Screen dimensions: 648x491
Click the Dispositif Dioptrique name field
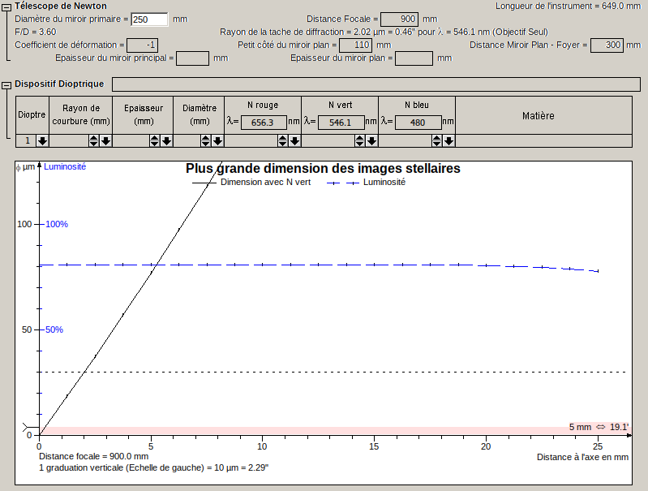[376, 84]
